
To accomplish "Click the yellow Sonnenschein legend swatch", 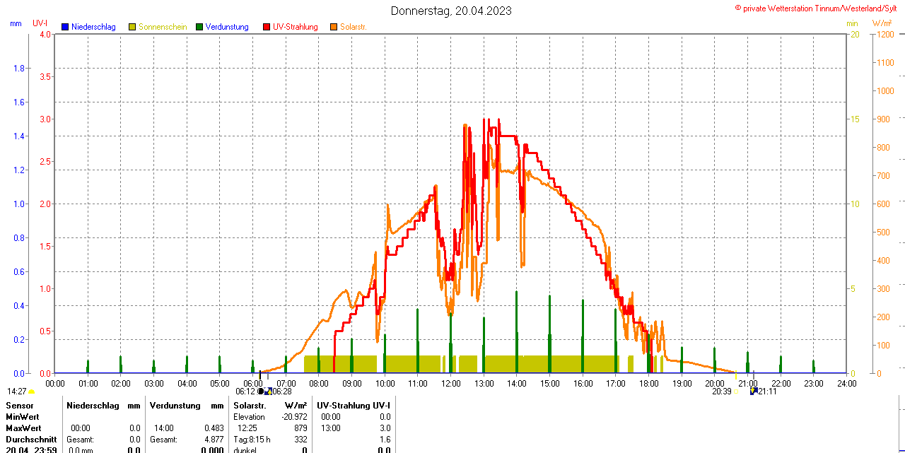I will click(132, 27).
